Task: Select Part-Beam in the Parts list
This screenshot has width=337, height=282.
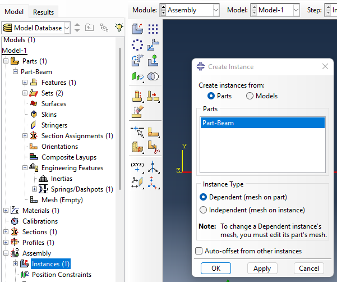Action: (x=262, y=123)
